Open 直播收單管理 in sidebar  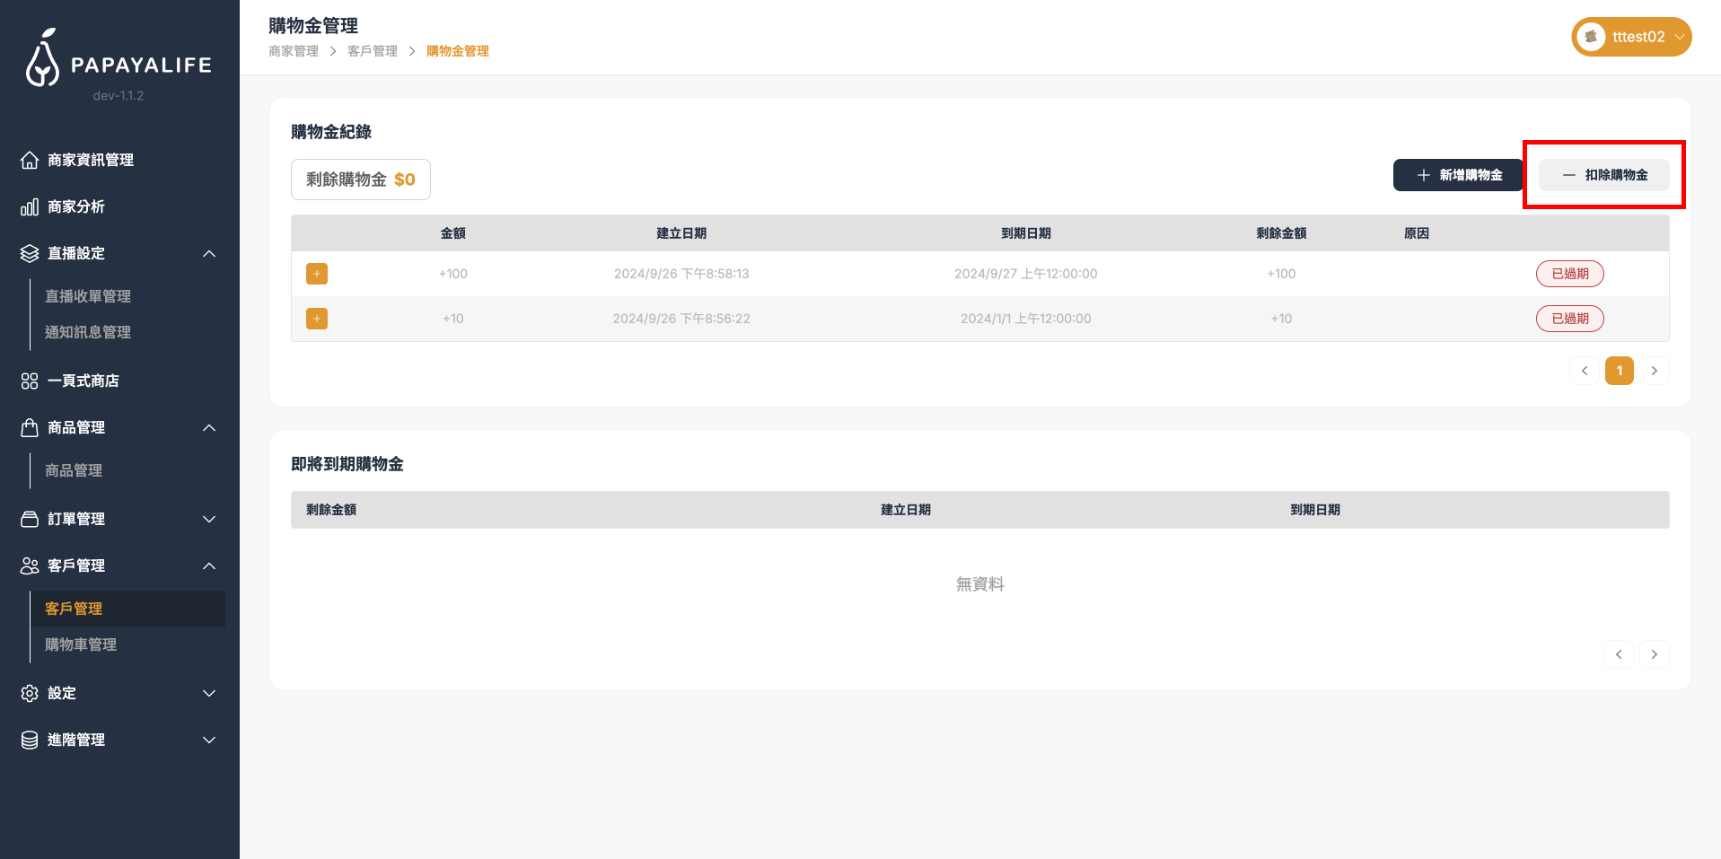pyautogui.click(x=88, y=296)
